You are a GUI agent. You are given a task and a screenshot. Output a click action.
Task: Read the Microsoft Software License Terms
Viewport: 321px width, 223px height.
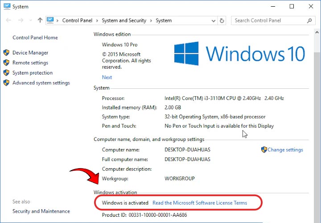pos(200,203)
